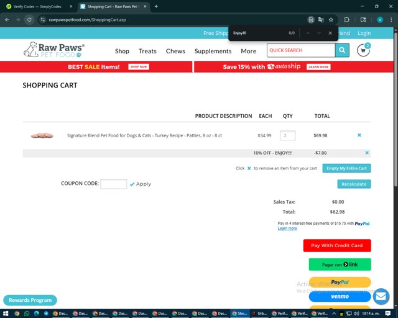The width and height of the screenshot is (398, 318).
Task: Close the Verify Codes SimplyCodes tab
Action: coord(71,6)
